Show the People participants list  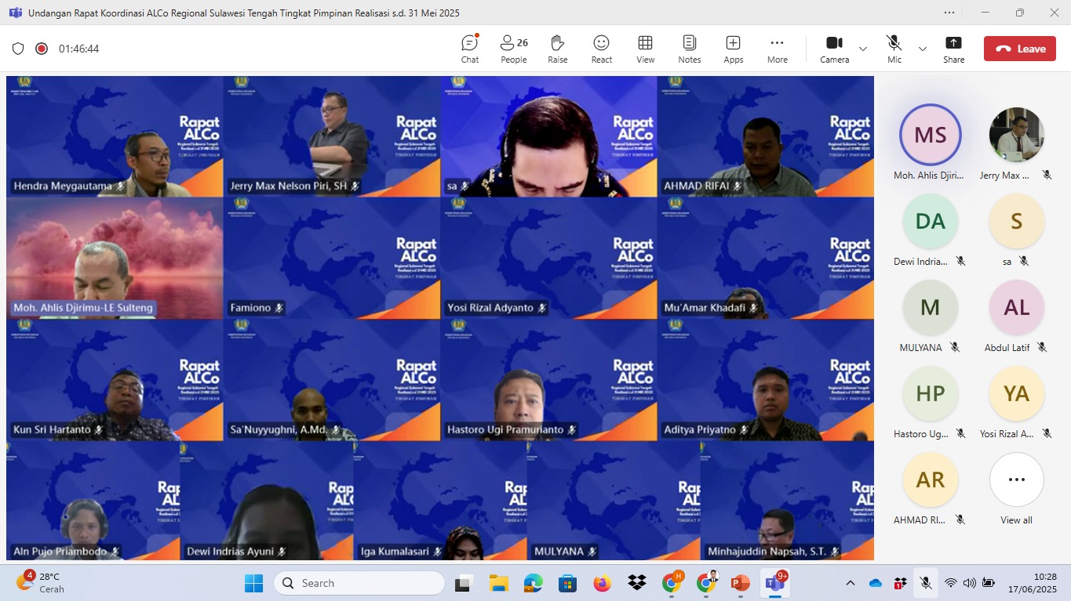(514, 49)
